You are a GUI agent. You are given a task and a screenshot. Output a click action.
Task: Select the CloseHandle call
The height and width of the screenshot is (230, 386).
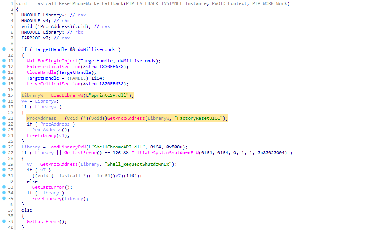(42, 72)
